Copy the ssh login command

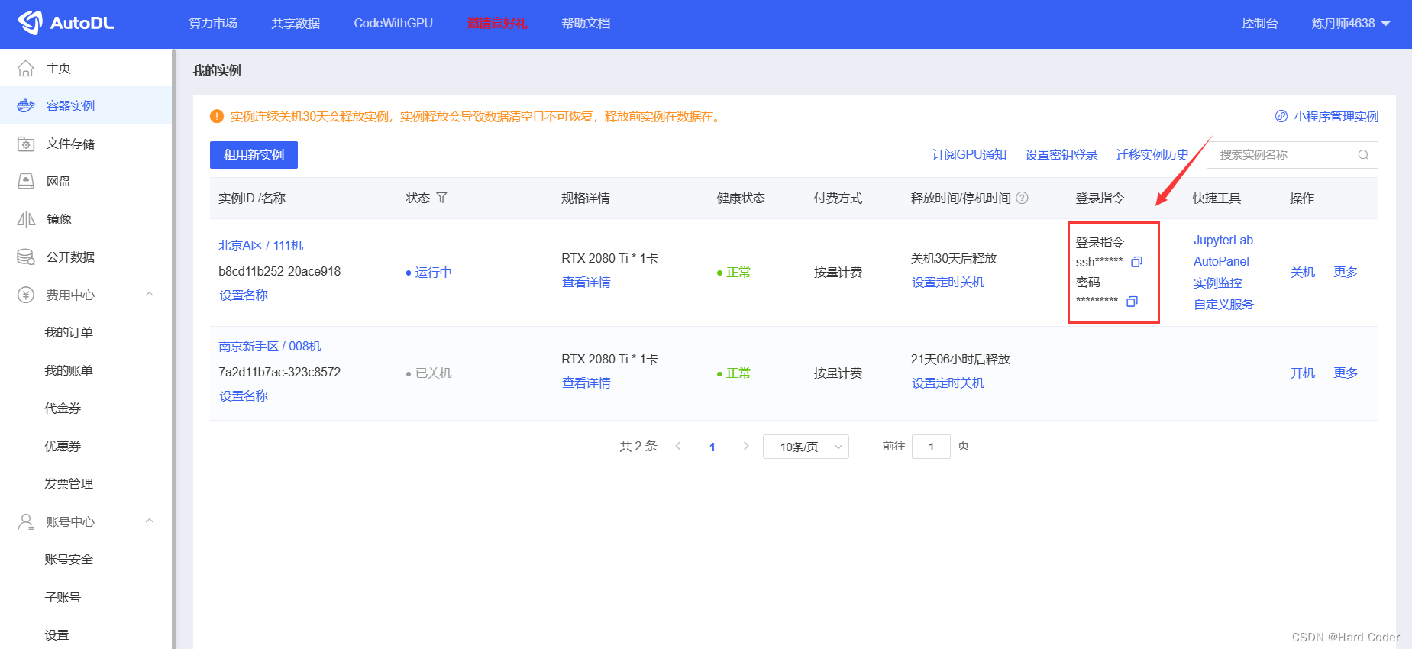point(1136,262)
